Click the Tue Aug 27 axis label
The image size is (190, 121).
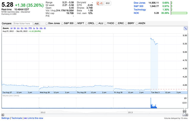point(7,92)
